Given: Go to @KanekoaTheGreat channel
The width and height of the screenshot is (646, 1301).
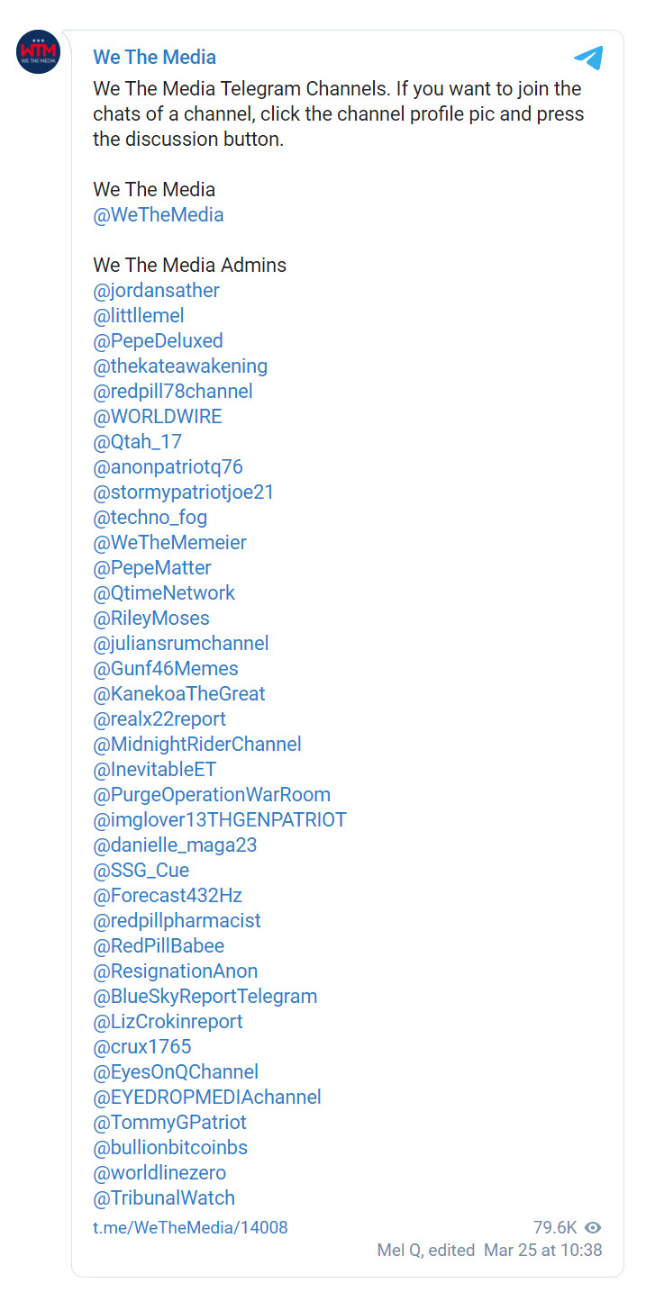Looking at the screenshot, I should point(178,694).
